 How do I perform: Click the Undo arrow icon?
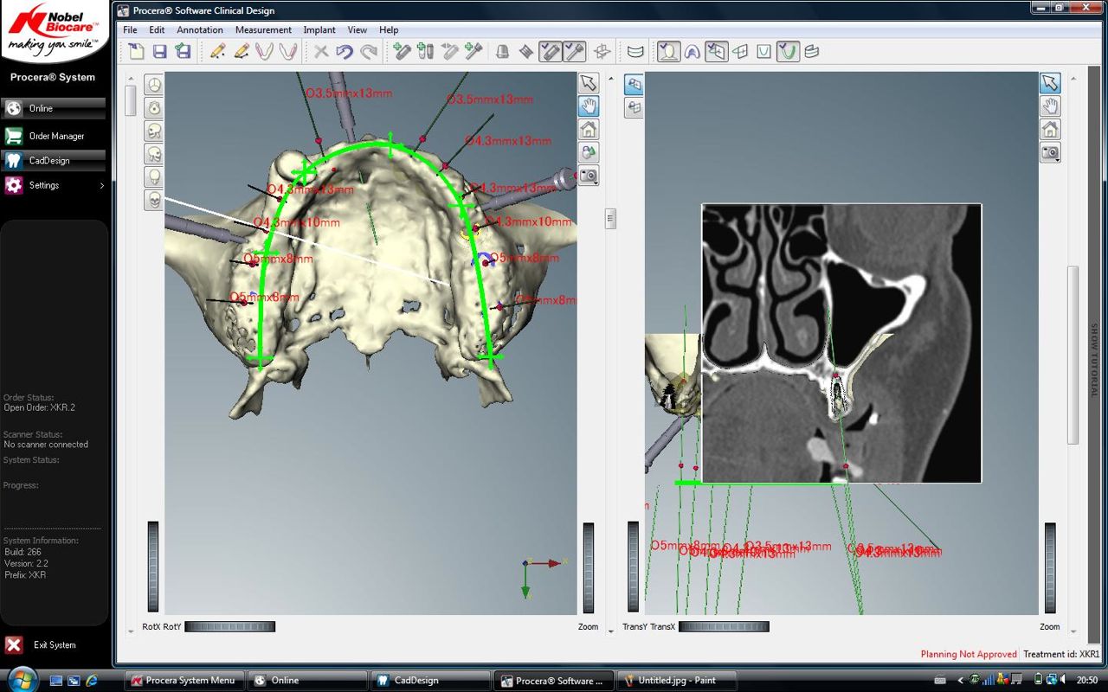pos(345,52)
